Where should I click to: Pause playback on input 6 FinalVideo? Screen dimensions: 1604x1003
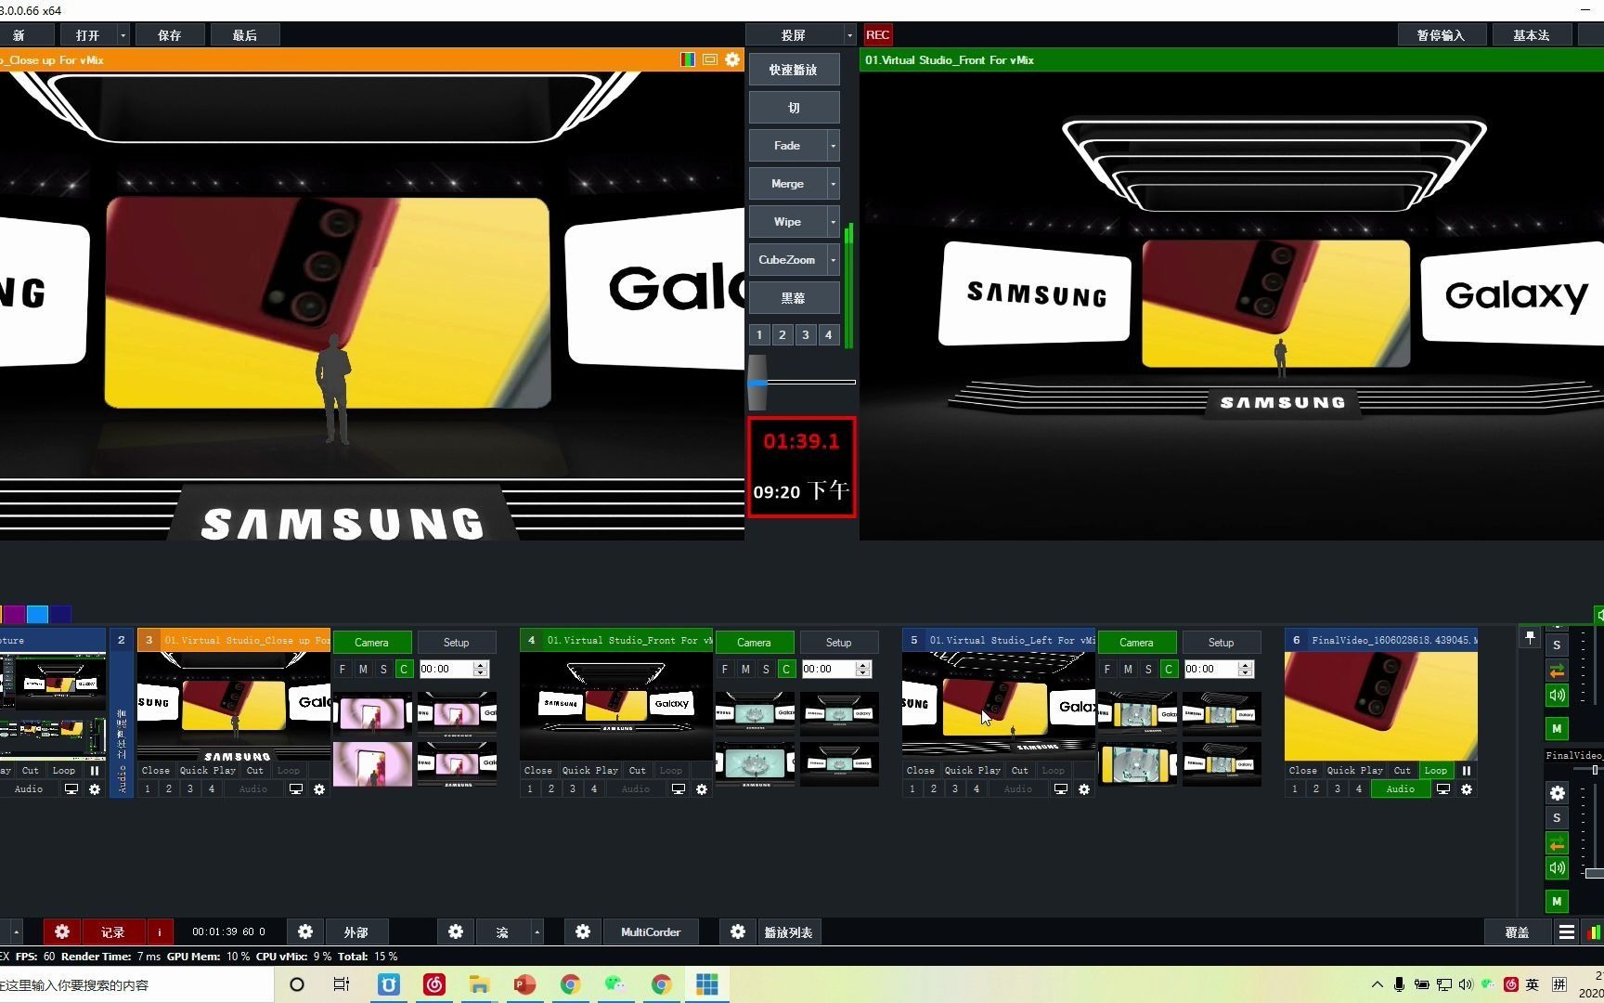coord(1467,771)
